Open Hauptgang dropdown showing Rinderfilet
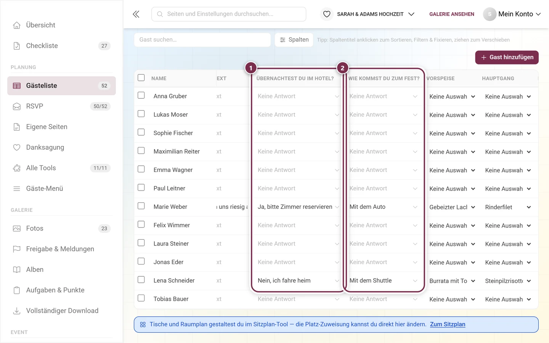 tap(508, 207)
